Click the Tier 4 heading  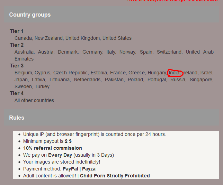coord(17,93)
